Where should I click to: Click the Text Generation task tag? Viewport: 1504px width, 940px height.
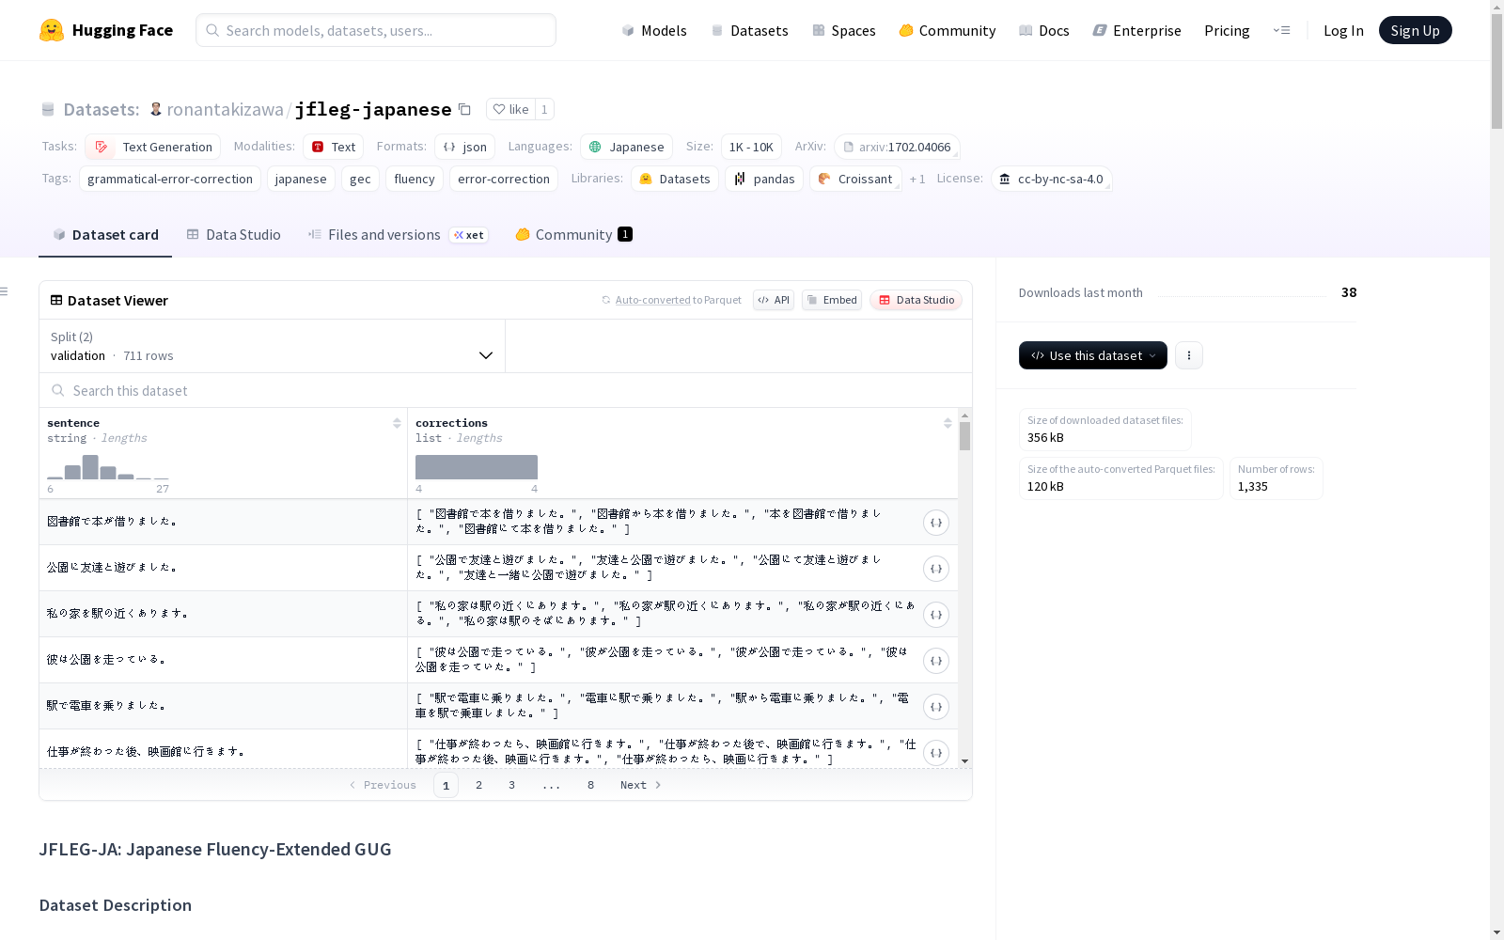coord(153,147)
